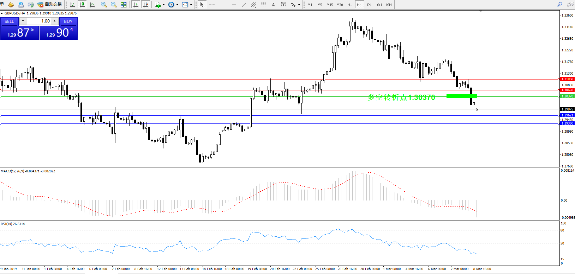This screenshot has height=274, width=575.
Task: Switch to the D1 timeframe
Action: tap(369, 5)
